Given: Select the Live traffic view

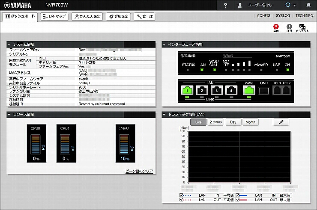Looking at the screenshot, I should point(198,122).
